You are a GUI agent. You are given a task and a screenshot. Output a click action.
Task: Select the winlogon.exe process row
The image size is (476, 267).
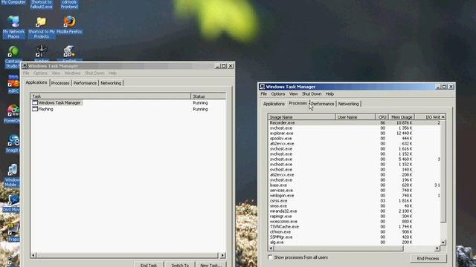pyautogui.click(x=354, y=196)
